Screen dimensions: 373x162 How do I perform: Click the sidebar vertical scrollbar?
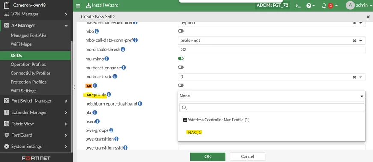click(x=71, y=96)
